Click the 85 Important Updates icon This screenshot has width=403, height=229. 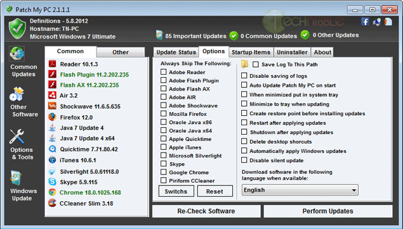tap(159, 35)
